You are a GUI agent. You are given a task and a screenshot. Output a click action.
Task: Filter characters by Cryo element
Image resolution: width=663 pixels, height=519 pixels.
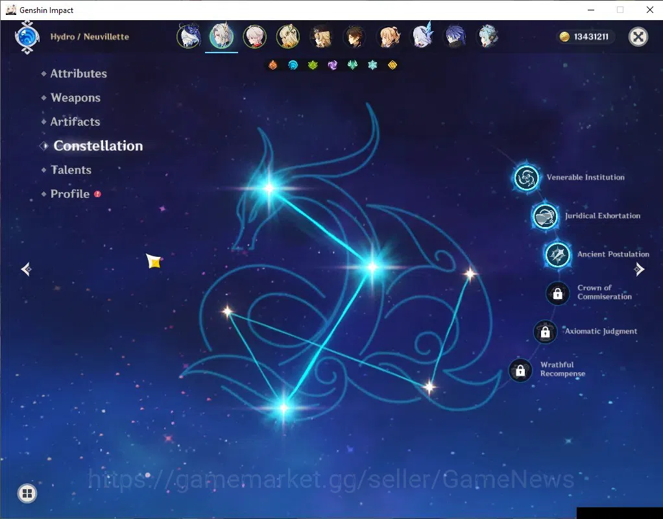click(x=372, y=65)
